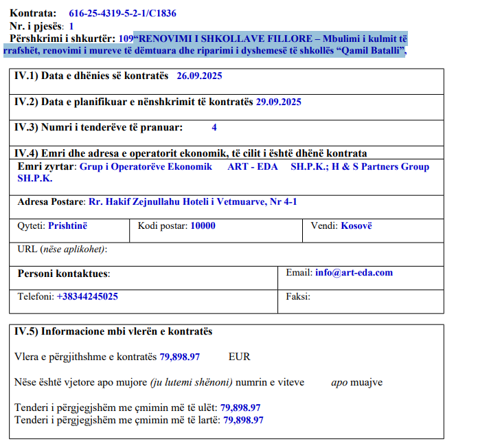Screen dimensions: 478x444
Task: Click the city value Prishtinë
Action: coord(67,225)
